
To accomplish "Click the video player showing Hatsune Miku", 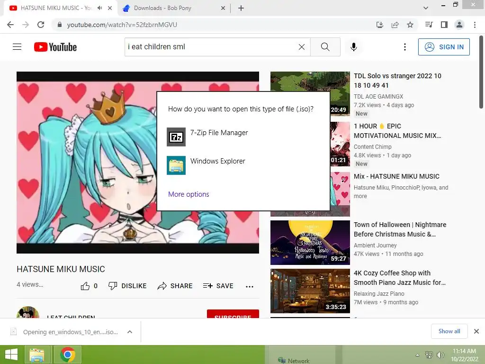I will pos(138,163).
